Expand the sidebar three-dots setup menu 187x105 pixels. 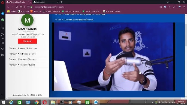point(3,94)
